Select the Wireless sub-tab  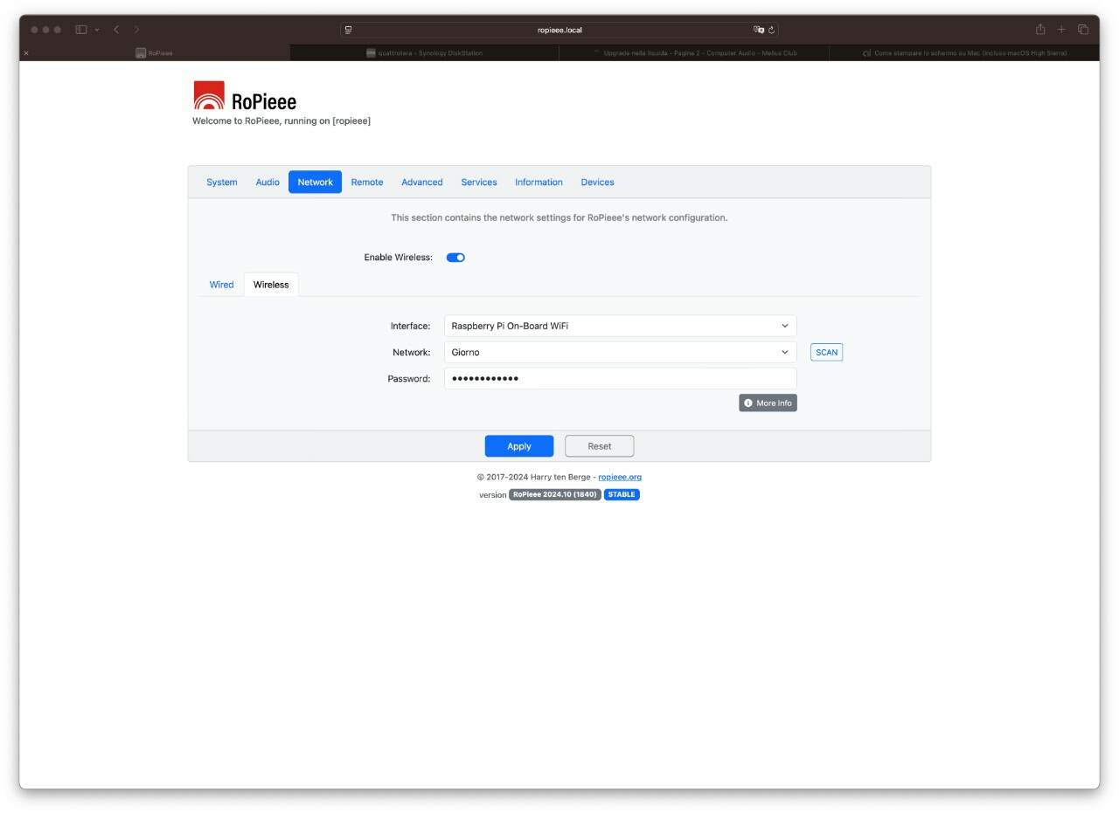pyautogui.click(x=271, y=285)
